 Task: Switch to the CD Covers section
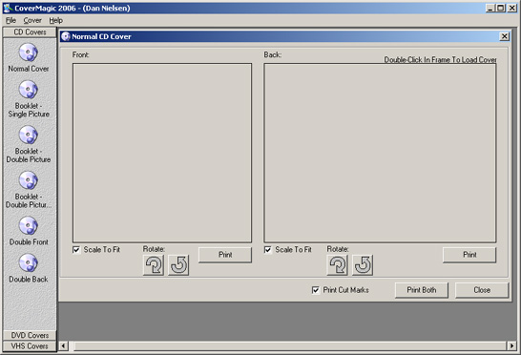[x=30, y=32]
